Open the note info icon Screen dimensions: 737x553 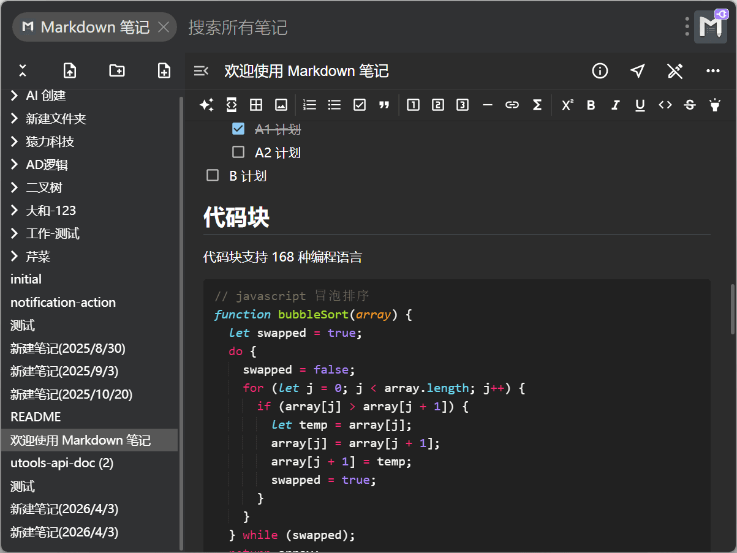600,71
